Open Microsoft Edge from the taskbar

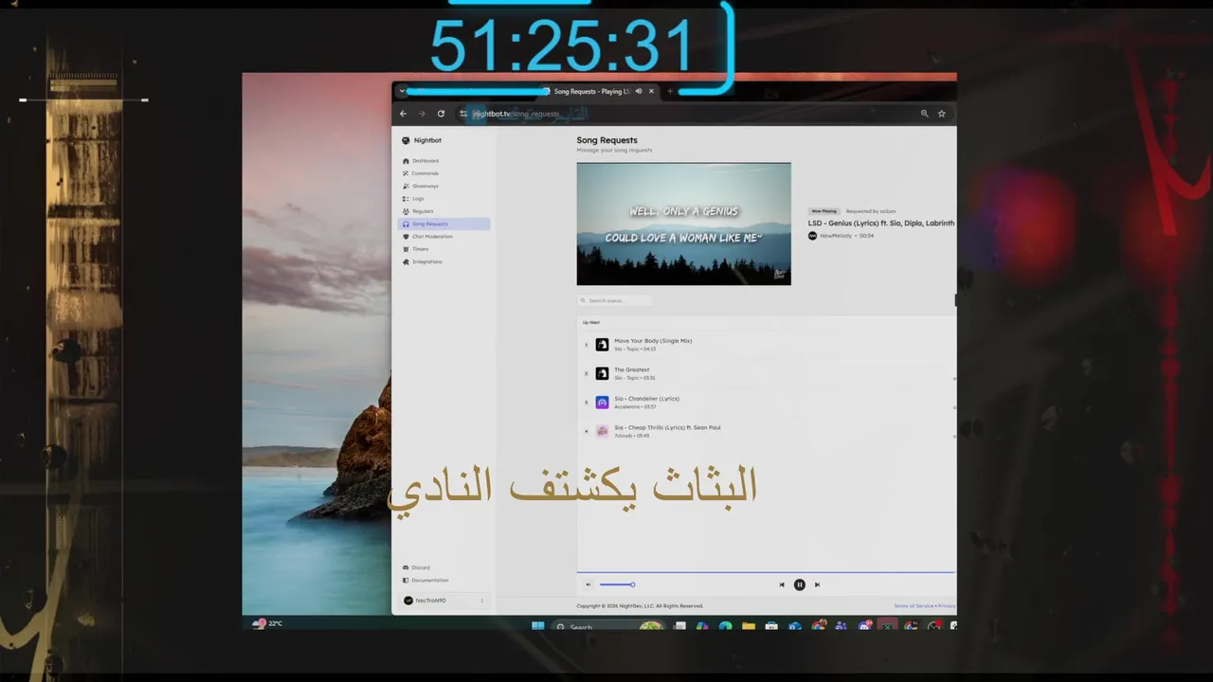(725, 626)
